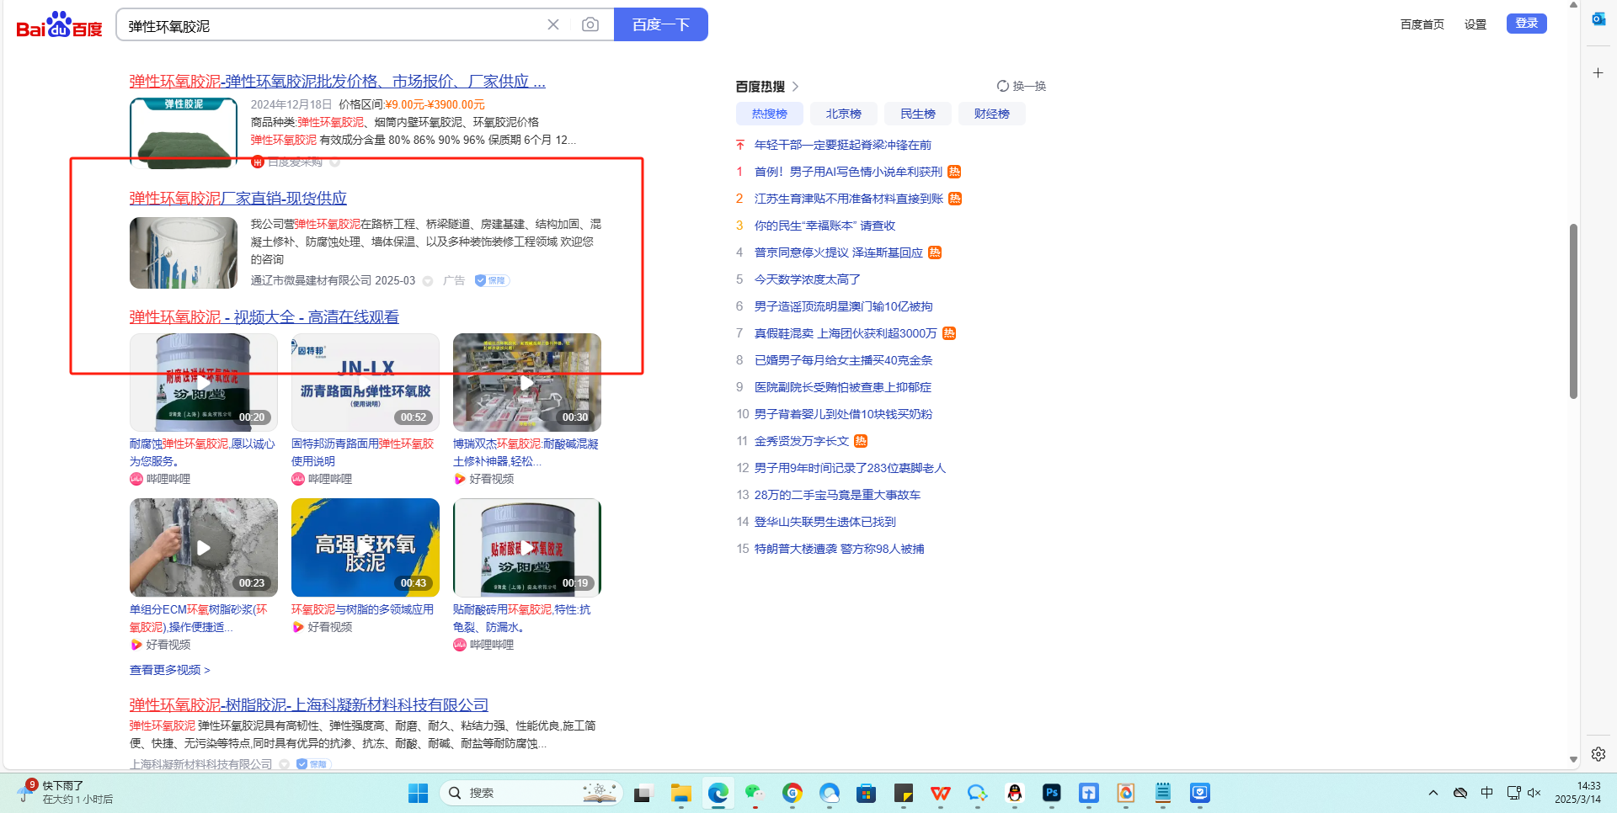Switch to the 北京榜 tab
The width and height of the screenshot is (1617, 813).
coord(843,114)
